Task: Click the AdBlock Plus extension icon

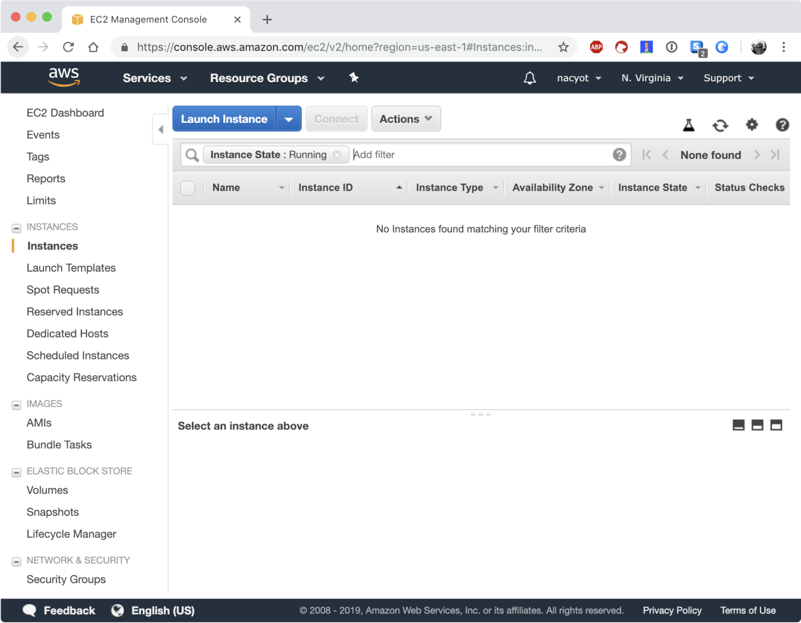Action: click(x=596, y=47)
